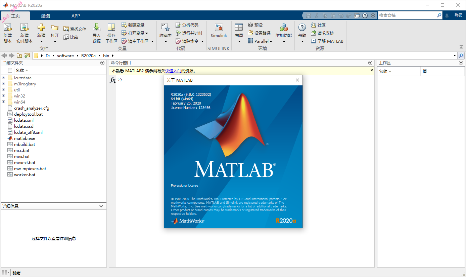Import data via 导入数据

[x=97, y=33]
